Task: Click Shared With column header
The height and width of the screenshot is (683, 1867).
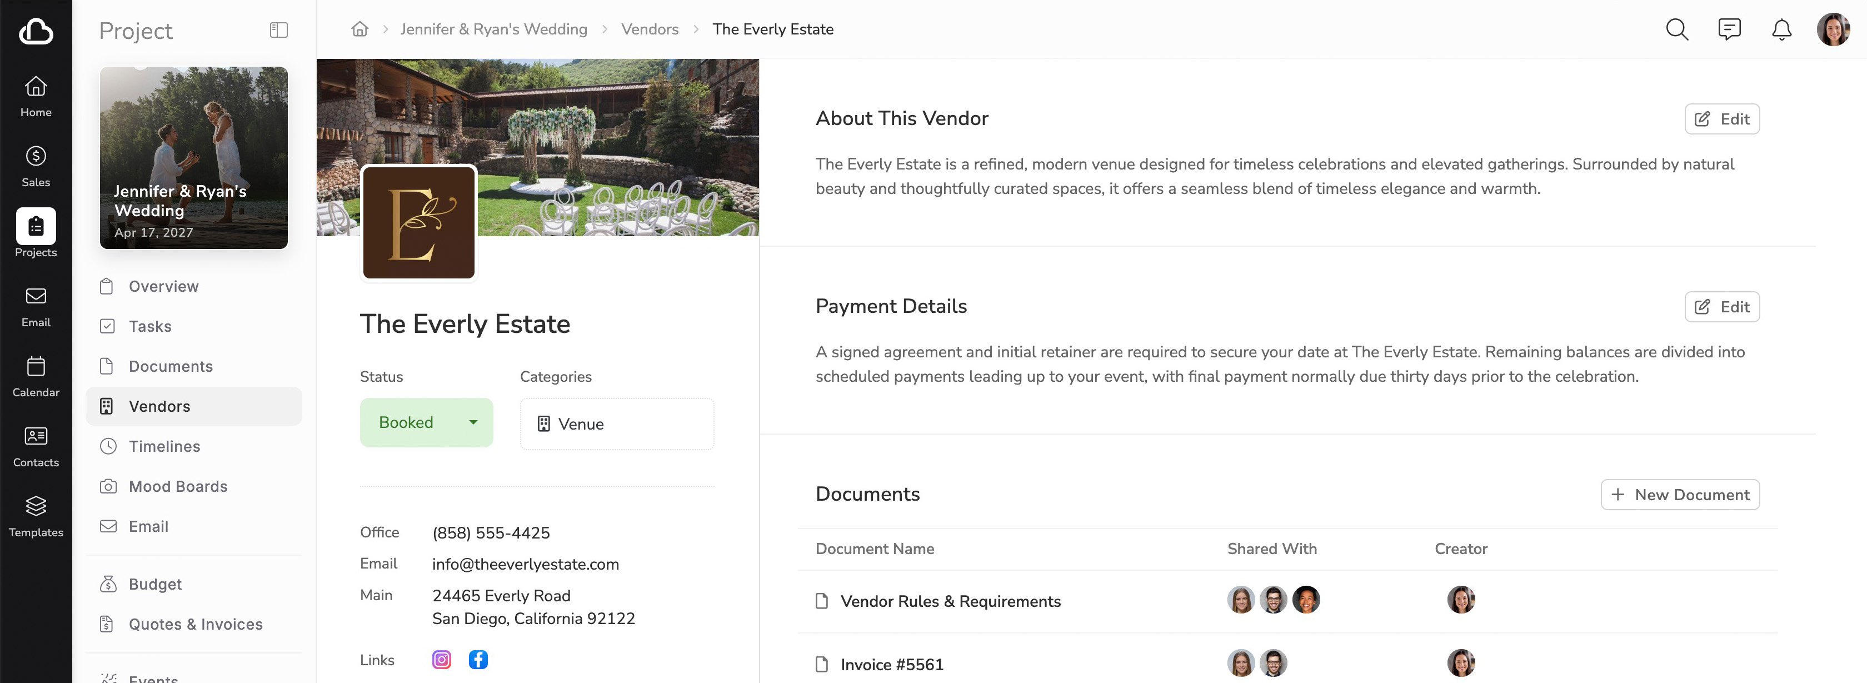Action: coord(1272,549)
